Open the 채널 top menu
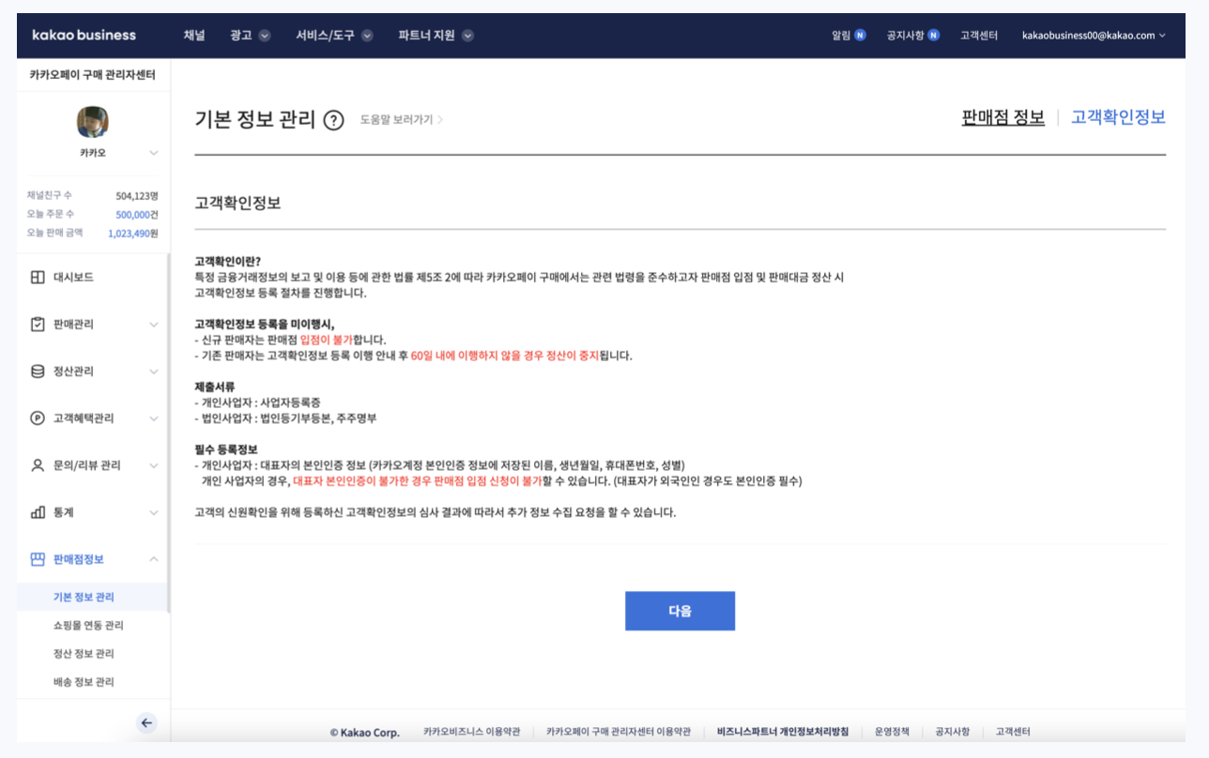 click(194, 36)
